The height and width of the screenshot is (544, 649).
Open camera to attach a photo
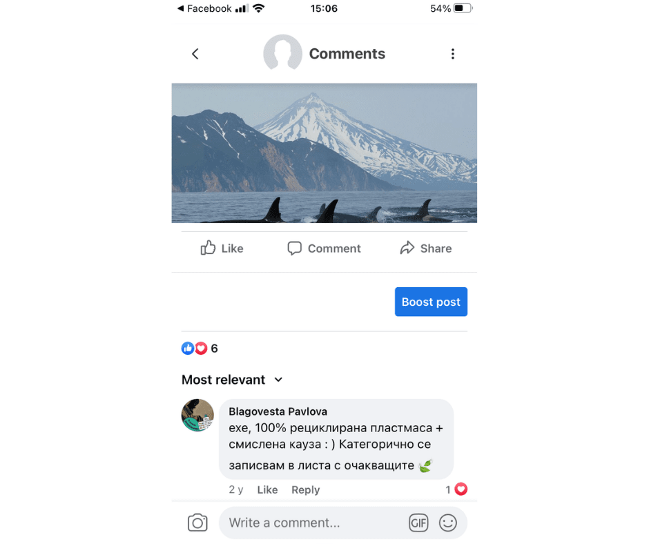click(x=197, y=523)
